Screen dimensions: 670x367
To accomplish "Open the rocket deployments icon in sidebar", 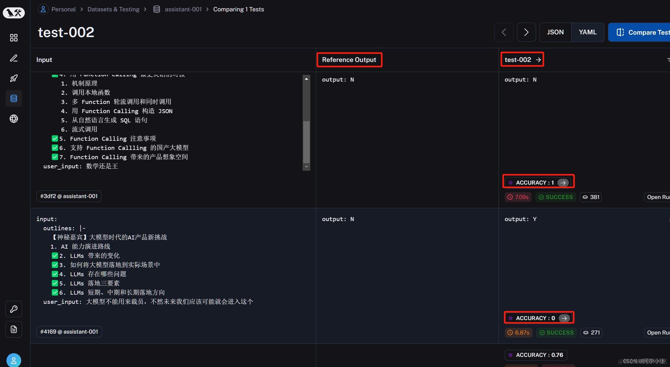I will [14, 78].
